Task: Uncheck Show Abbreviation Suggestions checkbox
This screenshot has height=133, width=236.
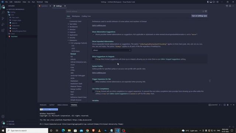Action: [93, 34]
